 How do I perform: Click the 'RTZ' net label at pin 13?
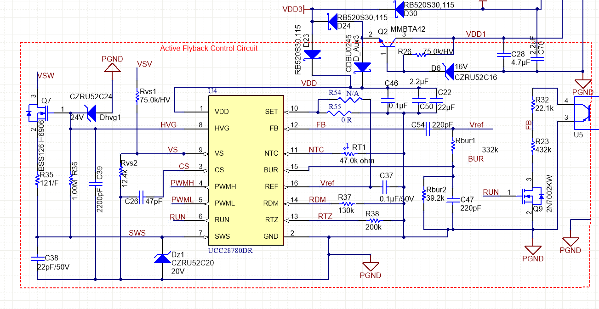pyautogui.click(x=325, y=216)
